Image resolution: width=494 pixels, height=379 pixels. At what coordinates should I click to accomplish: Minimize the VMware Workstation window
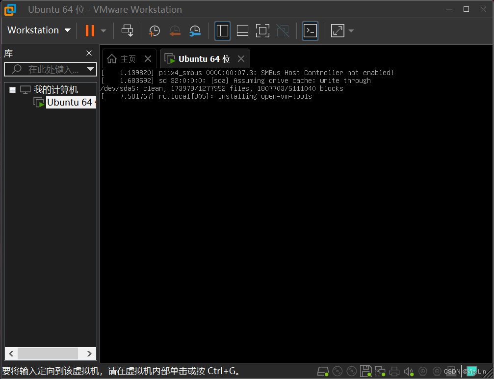pyautogui.click(x=449, y=9)
